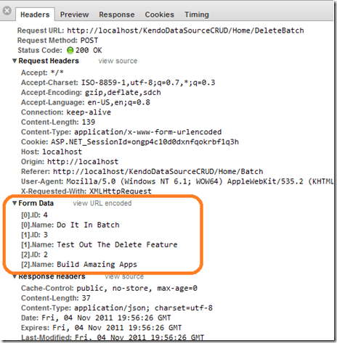Click the green status code indicator
337x343 pixels.
70,50
